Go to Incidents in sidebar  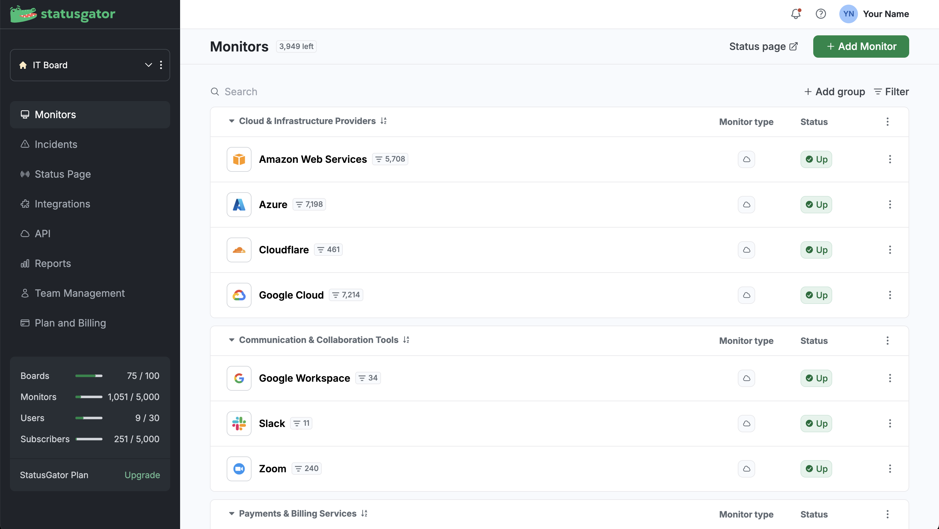pos(56,144)
